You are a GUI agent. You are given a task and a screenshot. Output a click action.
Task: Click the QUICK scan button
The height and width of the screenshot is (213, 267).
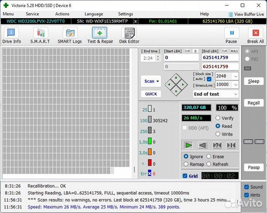click(x=151, y=94)
